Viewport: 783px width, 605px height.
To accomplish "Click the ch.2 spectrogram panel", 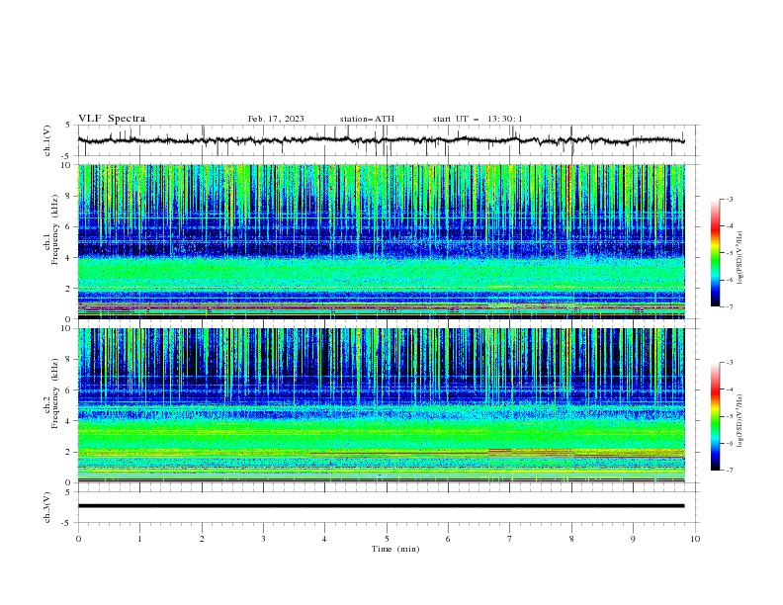I will (381, 405).
